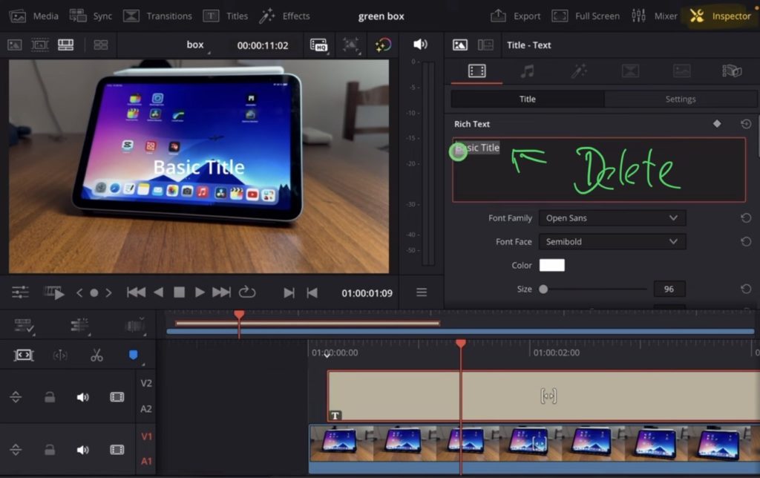
Task: Reset Rich Text to default
Action: [746, 124]
